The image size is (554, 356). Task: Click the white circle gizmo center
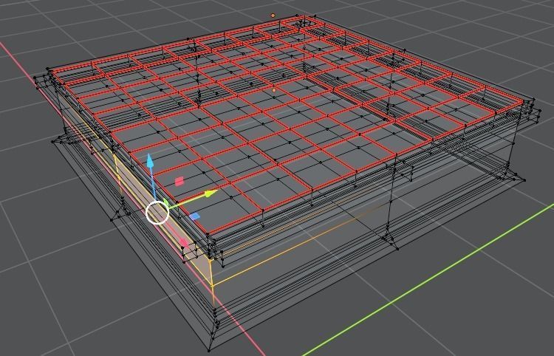(x=157, y=212)
